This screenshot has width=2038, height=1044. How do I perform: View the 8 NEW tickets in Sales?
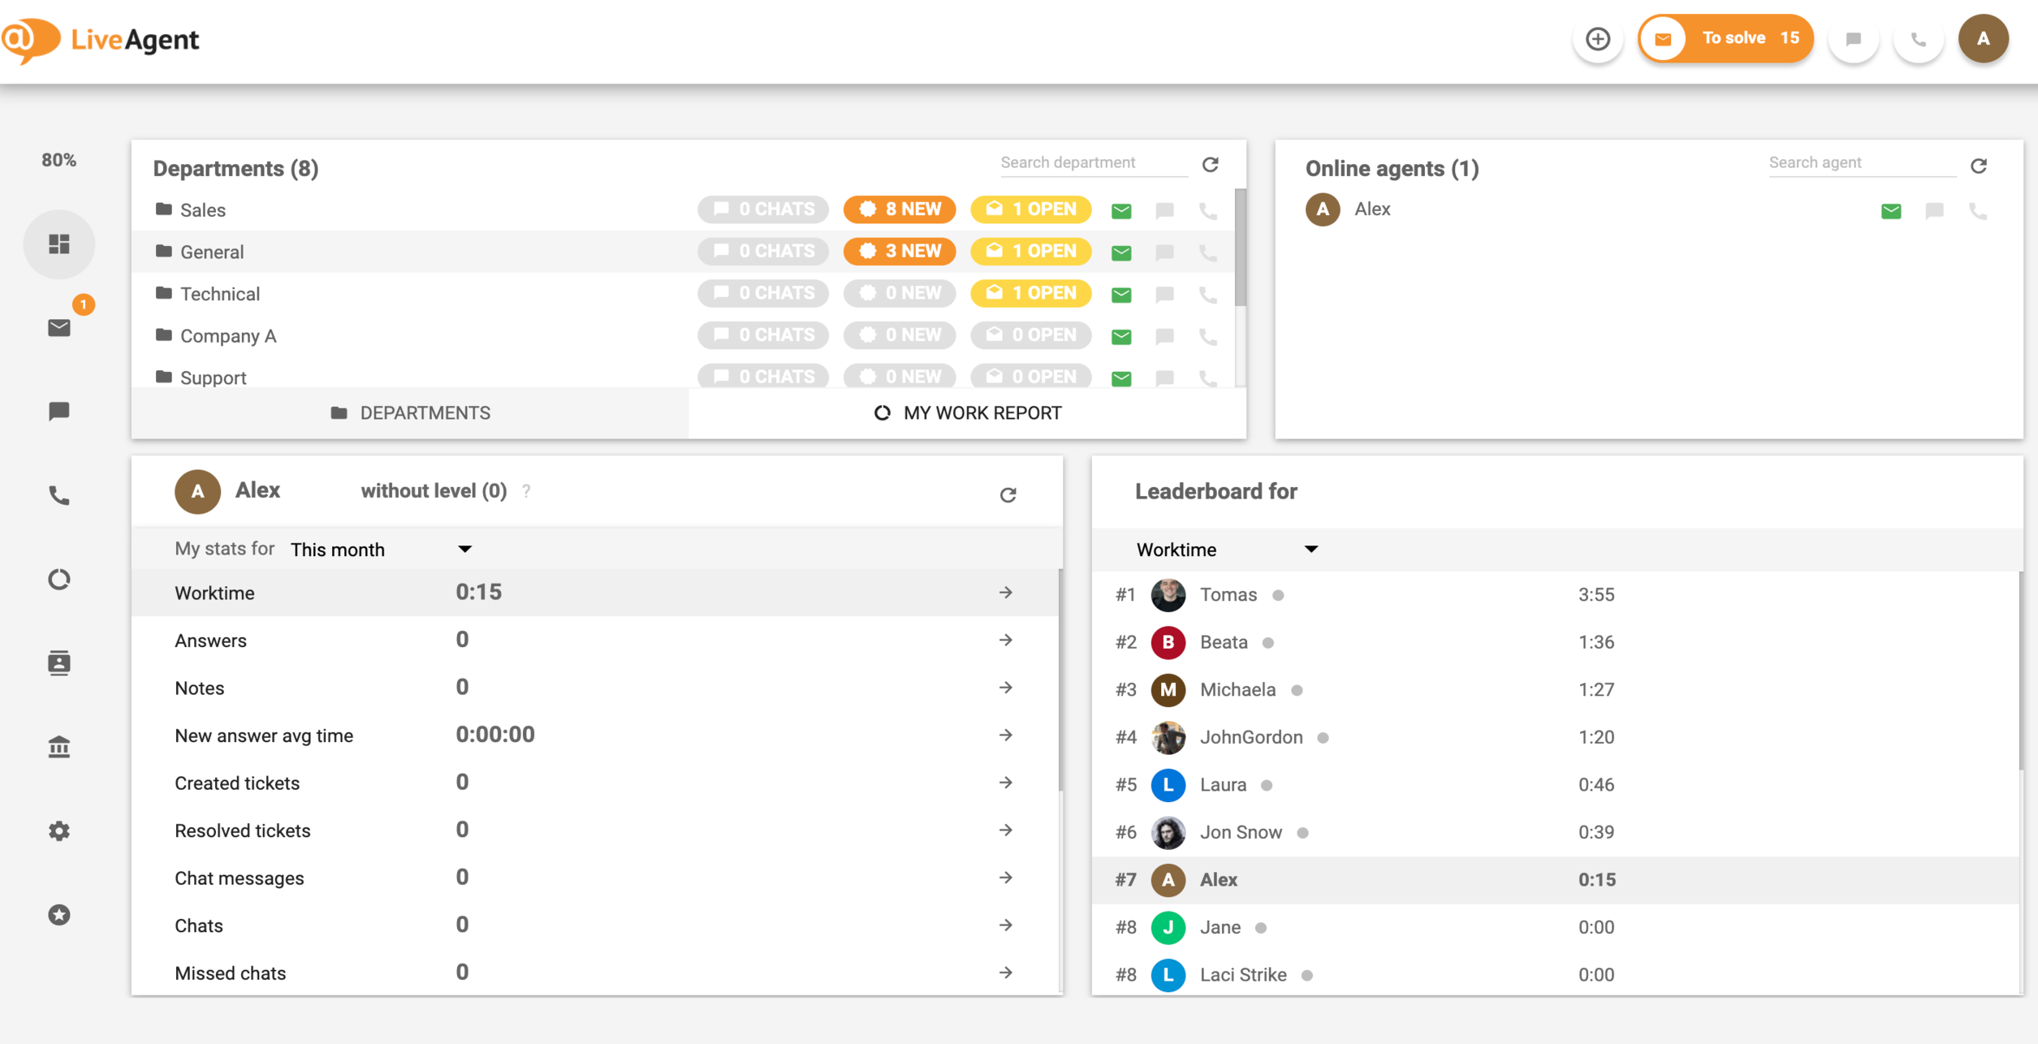pyautogui.click(x=899, y=209)
